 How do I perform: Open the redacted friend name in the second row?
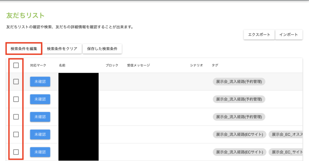coord(78,99)
